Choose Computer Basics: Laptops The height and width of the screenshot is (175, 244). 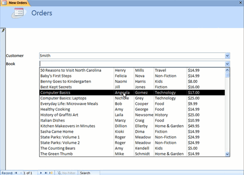132,98
